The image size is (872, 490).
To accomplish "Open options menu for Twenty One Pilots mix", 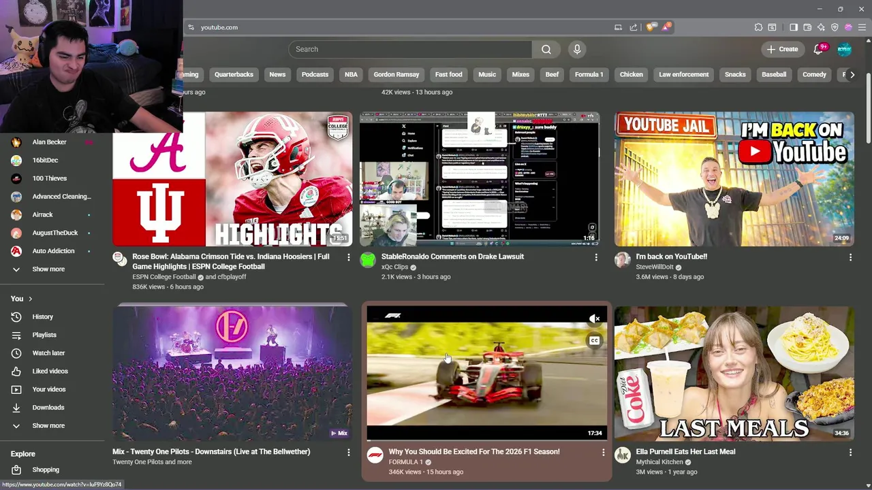I will click(x=348, y=452).
